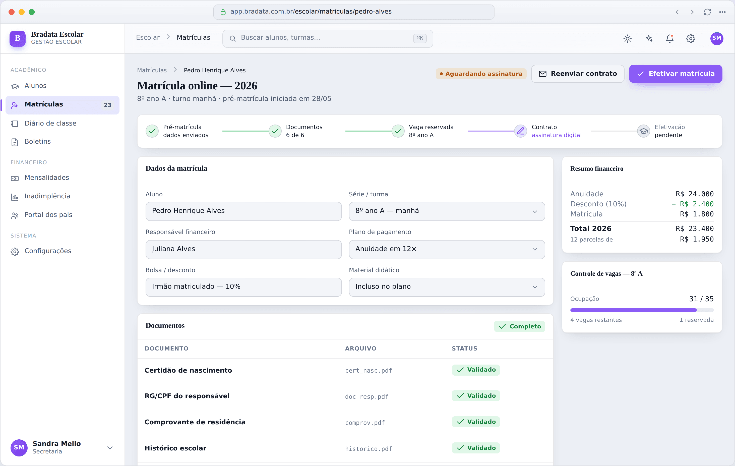
Task: Click the search magnifier icon
Action: tap(233, 38)
